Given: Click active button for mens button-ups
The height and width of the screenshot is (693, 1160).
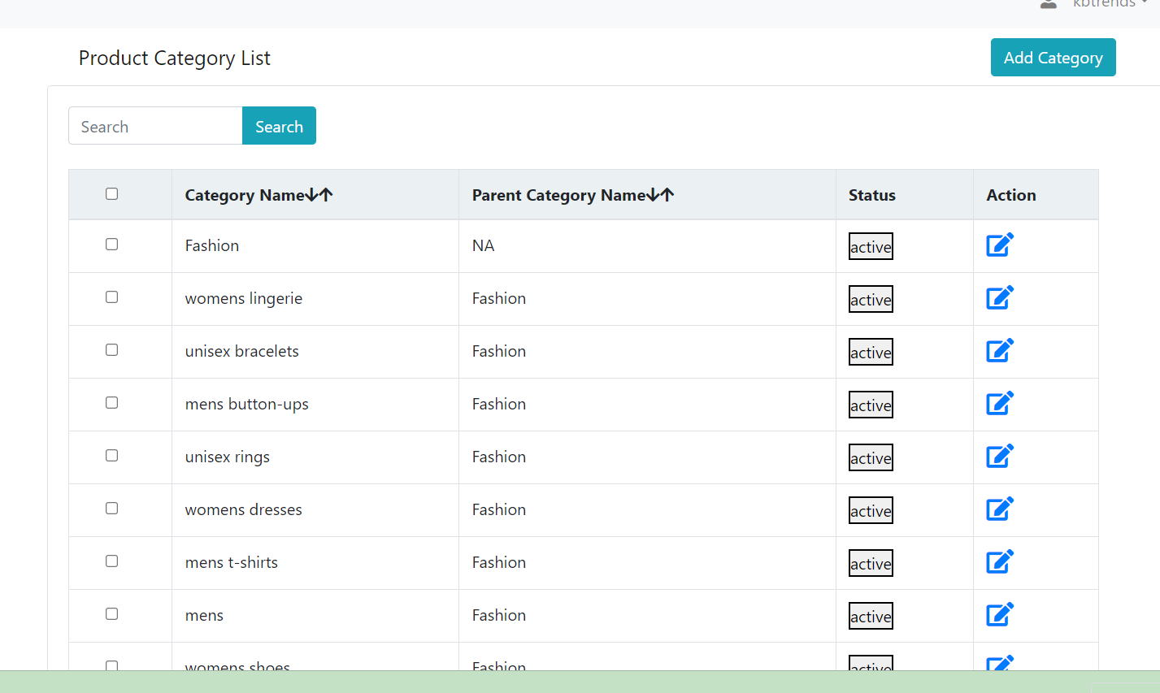Looking at the screenshot, I should (871, 405).
